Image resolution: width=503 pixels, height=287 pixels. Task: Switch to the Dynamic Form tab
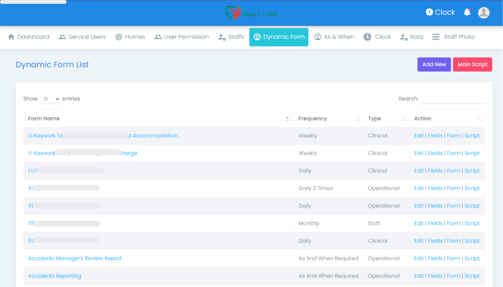pos(279,37)
